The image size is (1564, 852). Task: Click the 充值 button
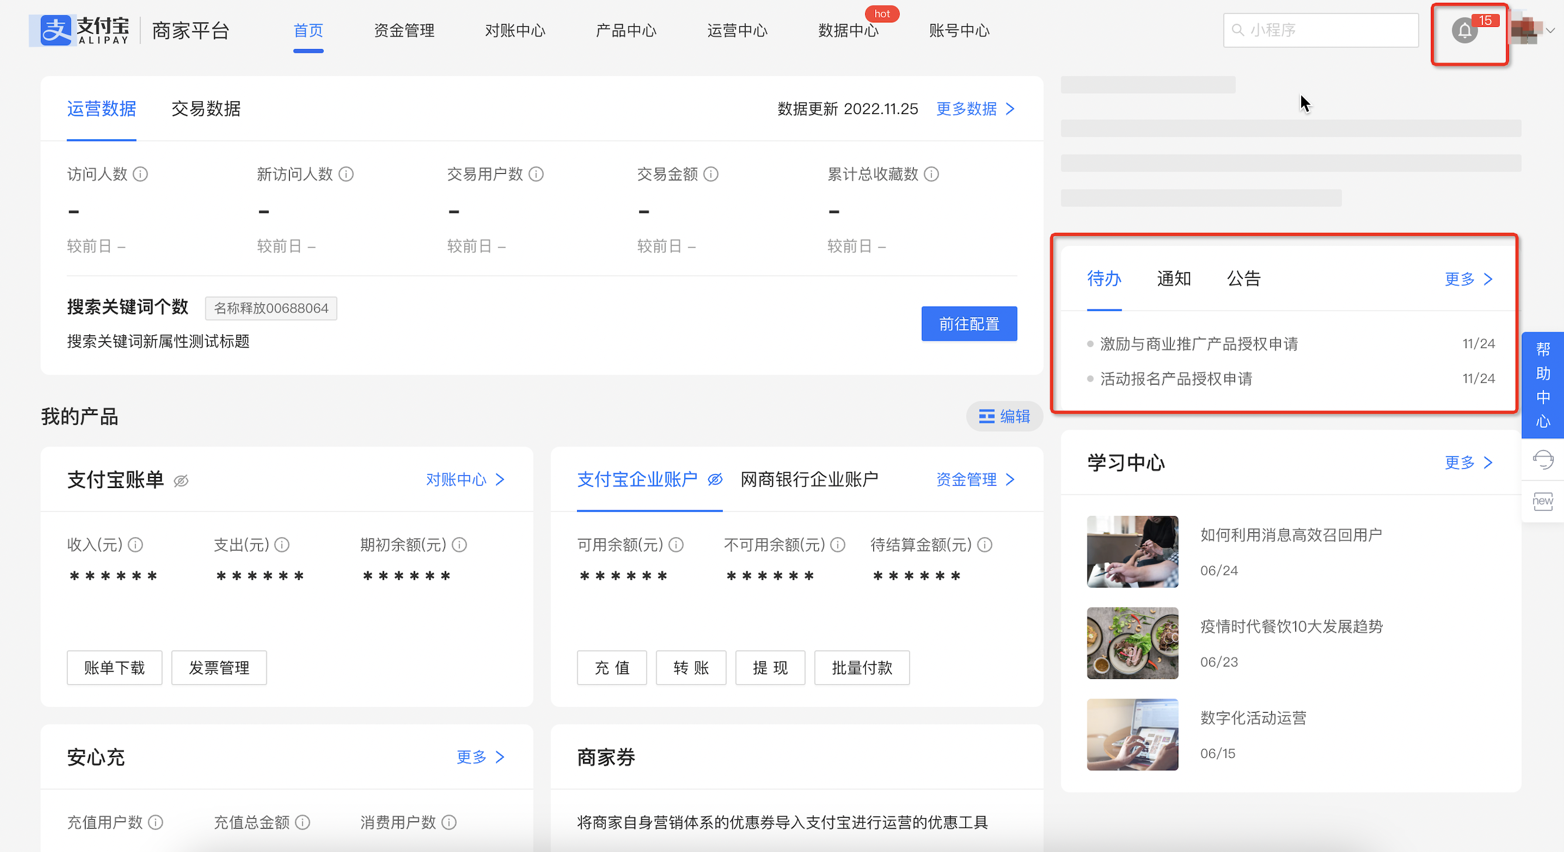pyautogui.click(x=612, y=668)
